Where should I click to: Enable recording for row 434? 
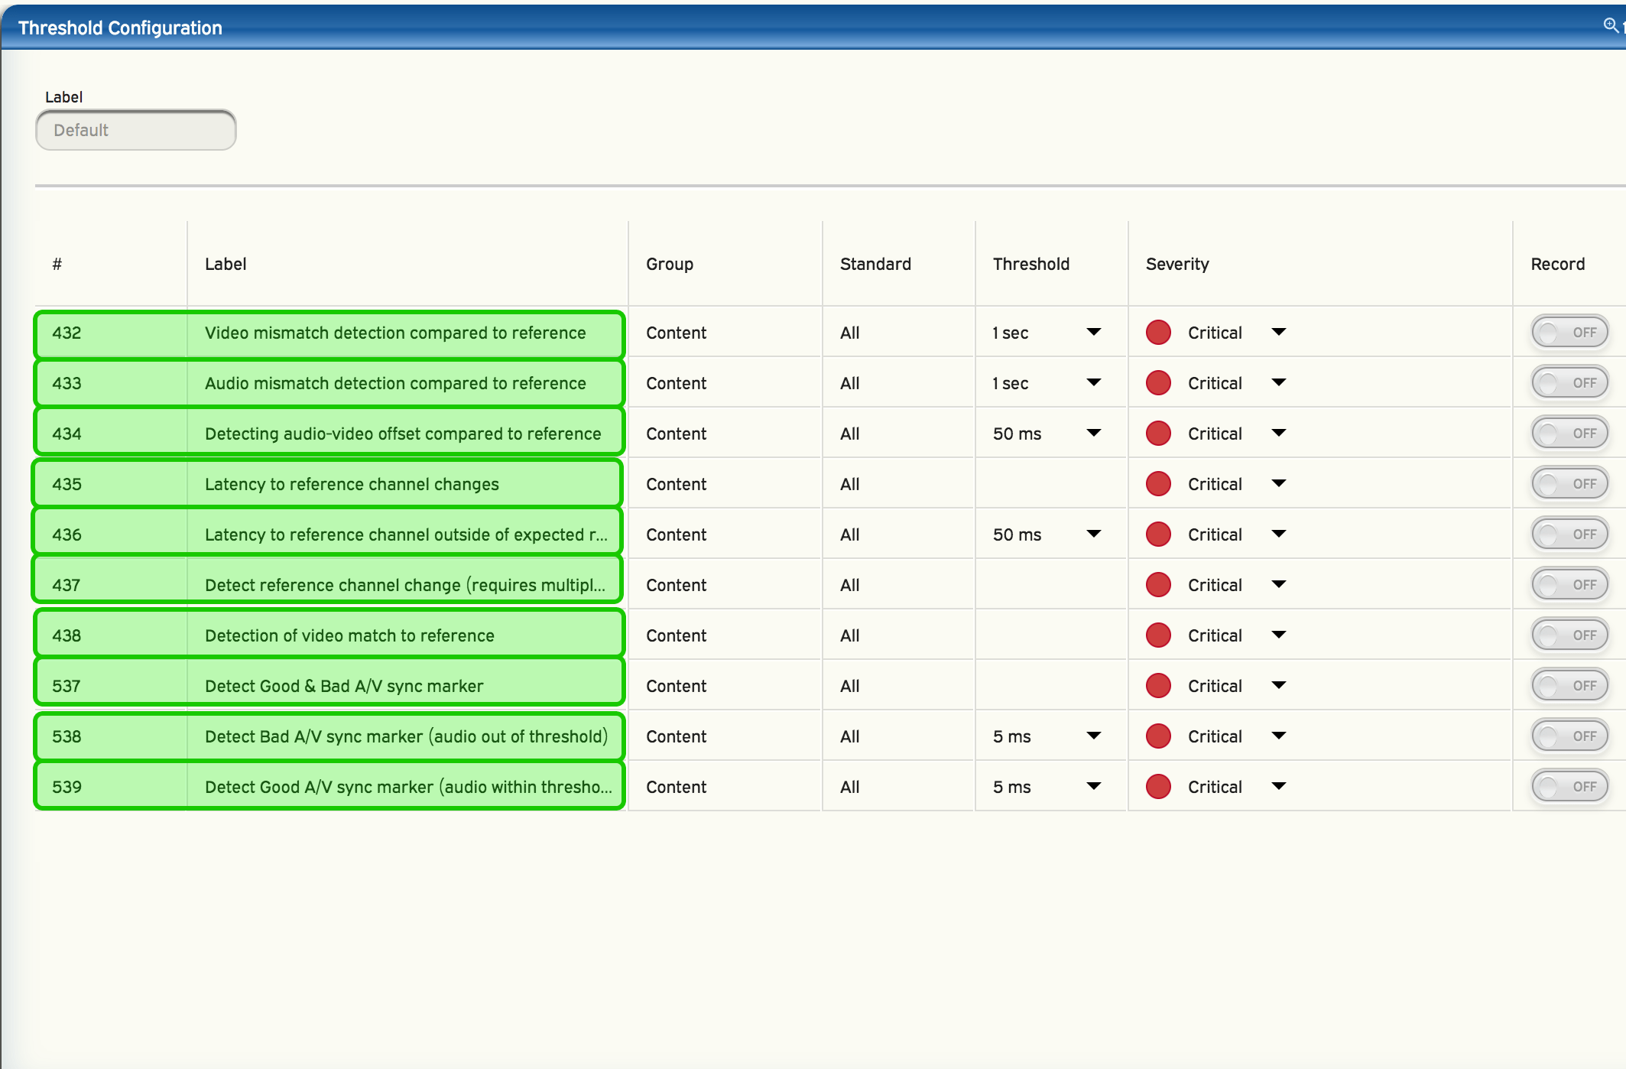click(1569, 434)
